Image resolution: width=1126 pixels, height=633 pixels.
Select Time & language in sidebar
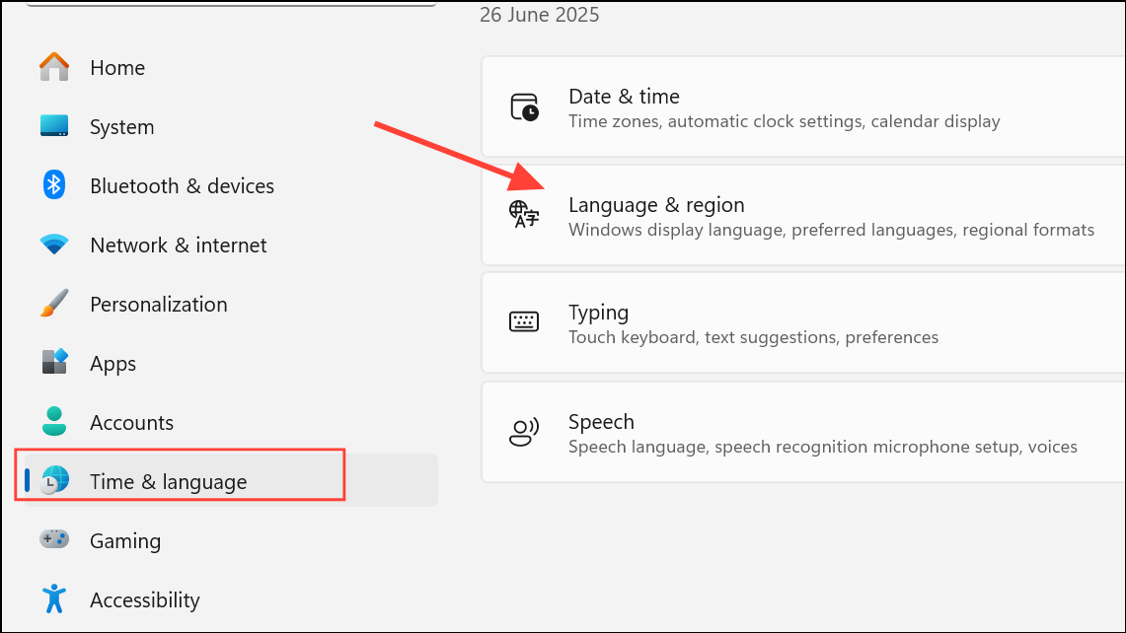click(168, 481)
